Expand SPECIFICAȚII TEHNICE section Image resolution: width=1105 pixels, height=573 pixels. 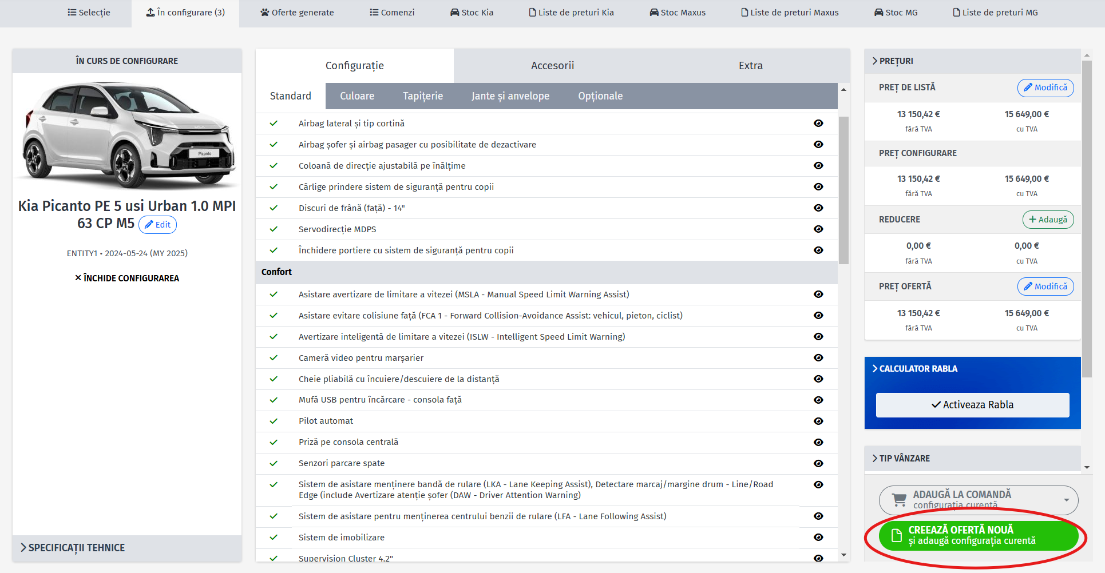pos(127,548)
